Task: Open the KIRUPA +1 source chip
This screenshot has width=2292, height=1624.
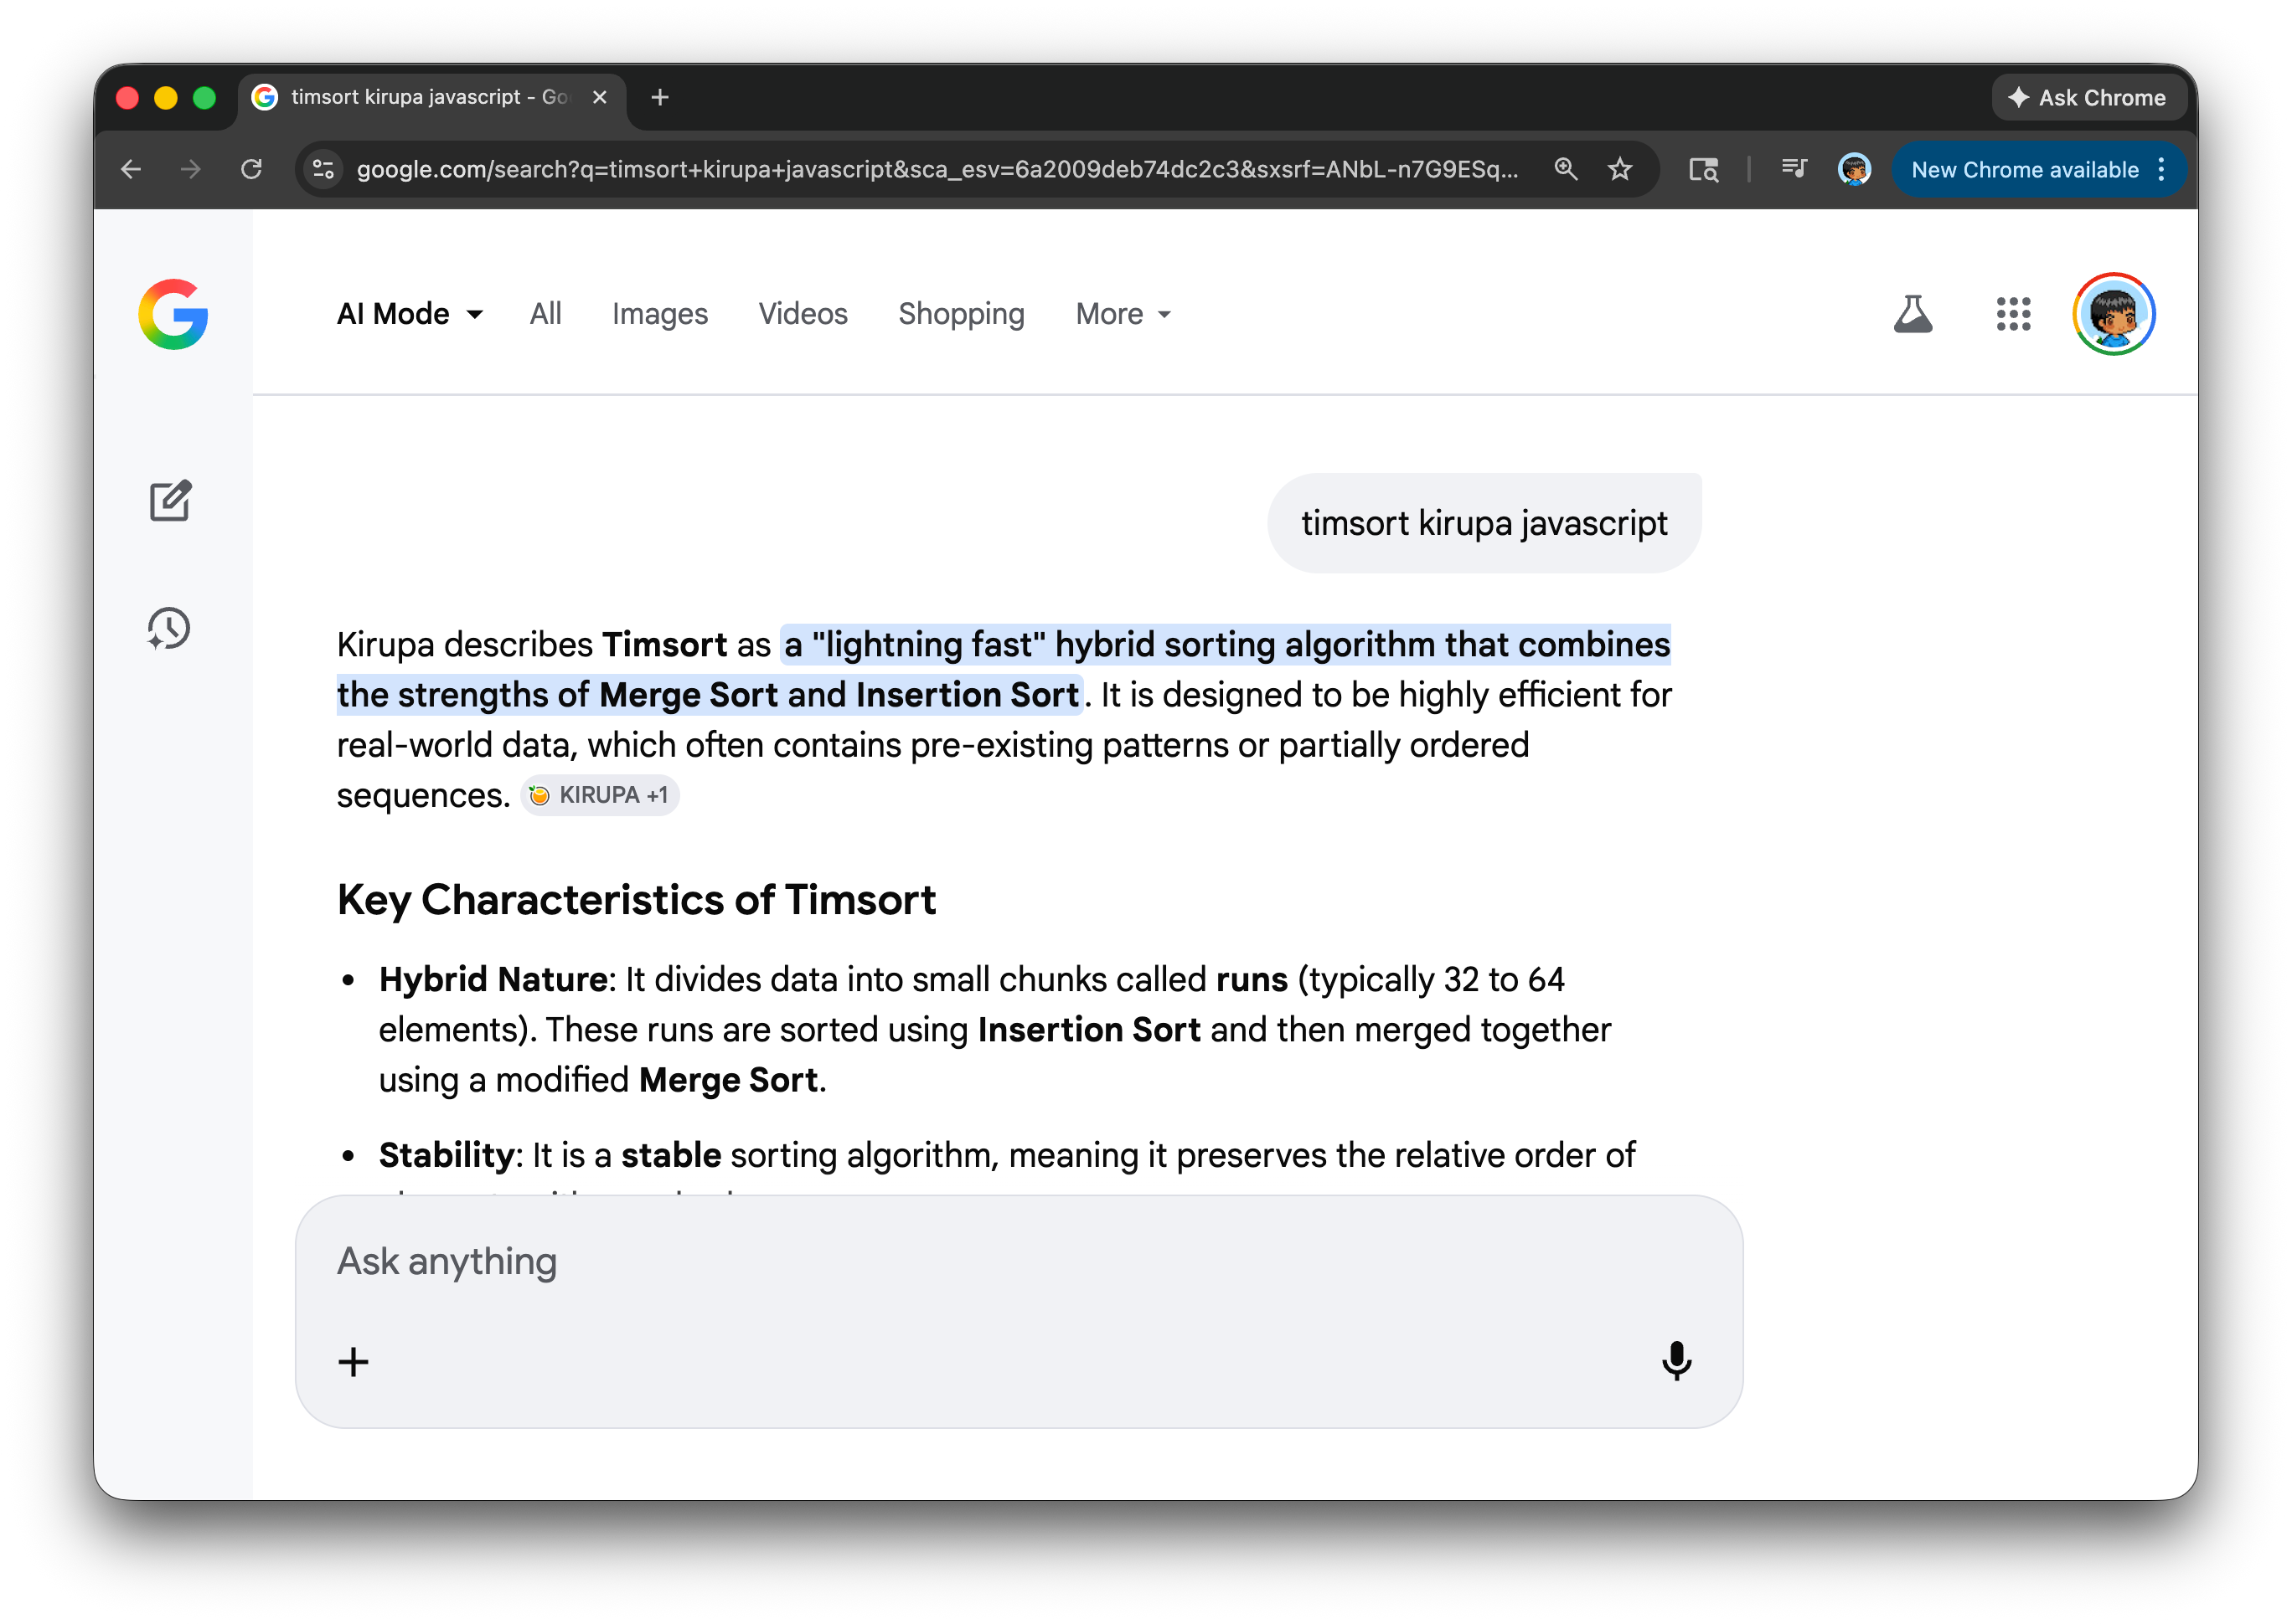Action: point(599,795)
